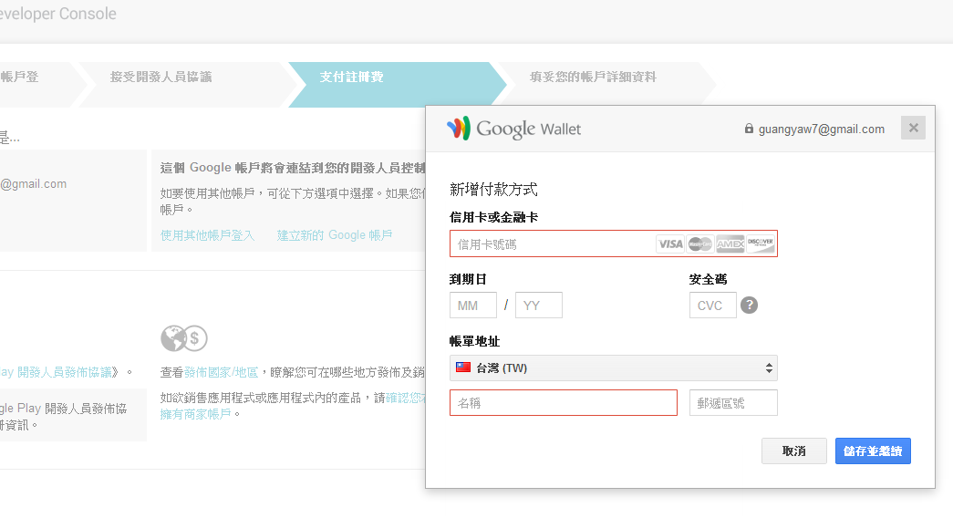Open the 建立新的 Google 帳戶 link

coord(335,235)
